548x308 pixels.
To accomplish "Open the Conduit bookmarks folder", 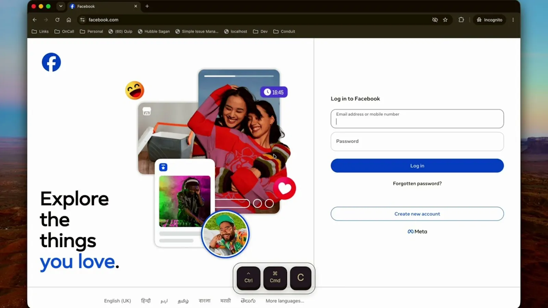I will (284, 31).
